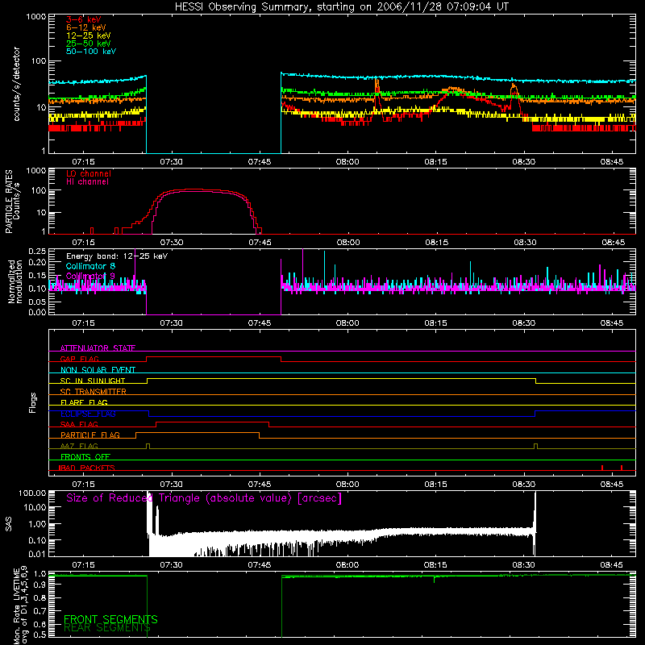This screenshot has width=645, height=645.
Task: Click the Normalized modulation axis label
Action: [x=15, y=281]
